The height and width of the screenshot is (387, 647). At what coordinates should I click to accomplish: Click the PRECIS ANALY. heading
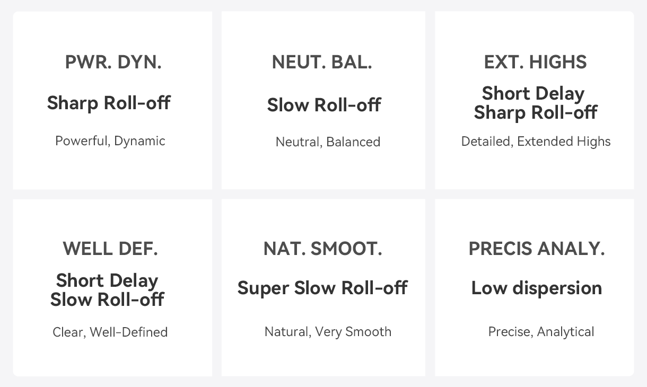[536, 248]
